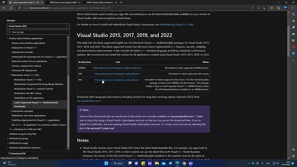297x167 pixels.
Task: Open C++ Attributes for COM and .NET
Action: pyautogui.click(x=26, y=129)
